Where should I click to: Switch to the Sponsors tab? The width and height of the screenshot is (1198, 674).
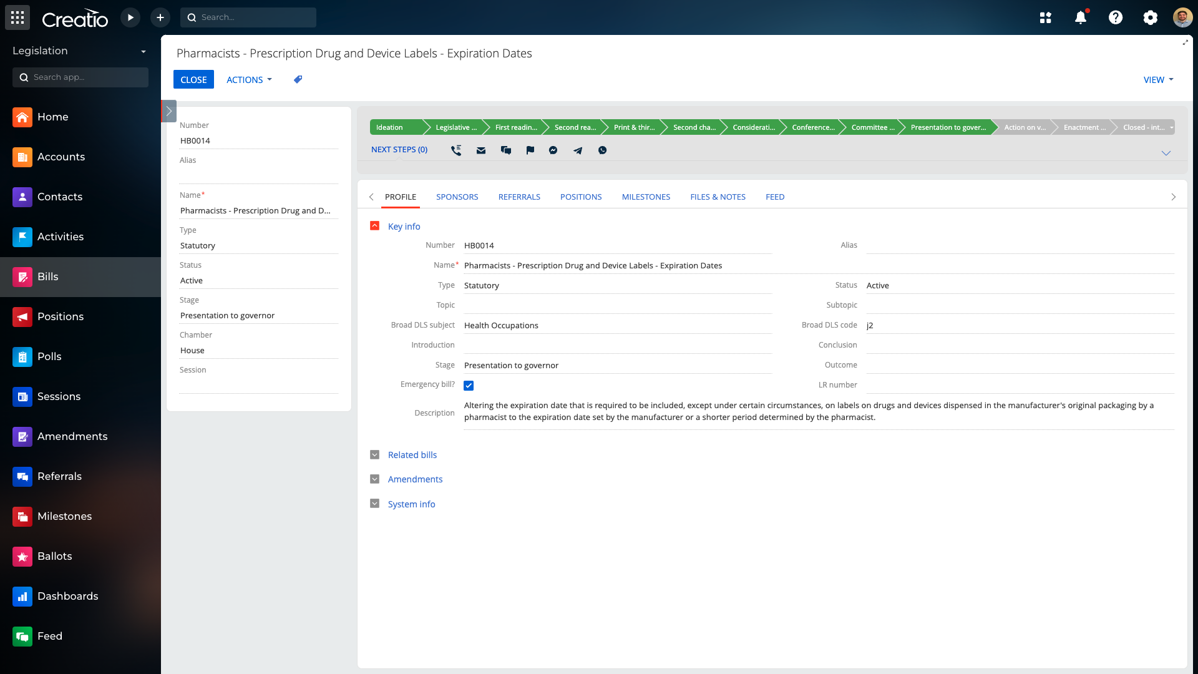tap(457, 197)
